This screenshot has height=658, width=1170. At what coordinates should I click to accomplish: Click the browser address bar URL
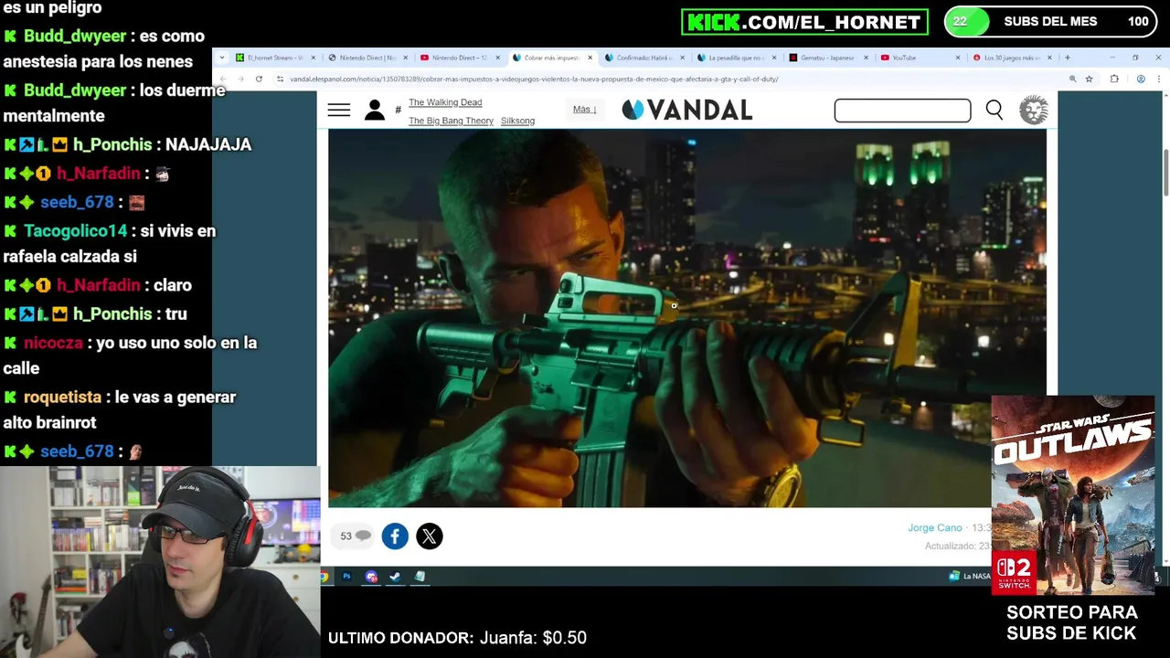point(534,79)
